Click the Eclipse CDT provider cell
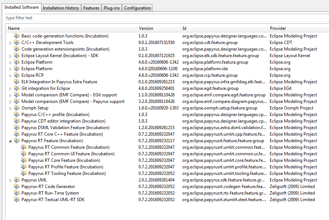 281,43
